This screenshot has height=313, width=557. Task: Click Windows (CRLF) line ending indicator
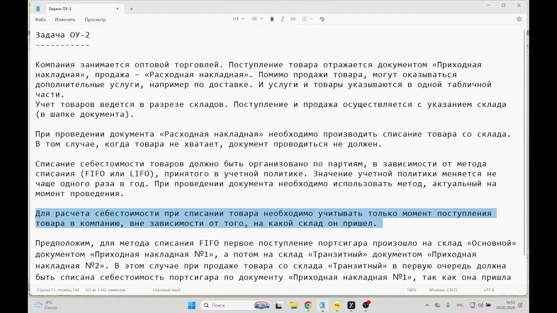(x=443, y=290)
